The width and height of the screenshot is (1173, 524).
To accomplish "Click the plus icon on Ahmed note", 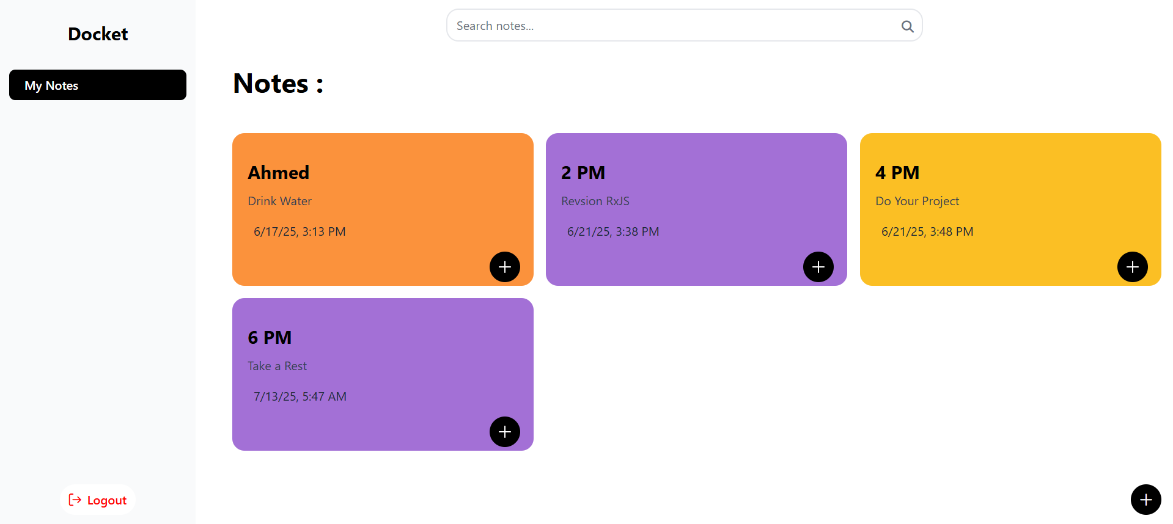I will coord(505,267).
